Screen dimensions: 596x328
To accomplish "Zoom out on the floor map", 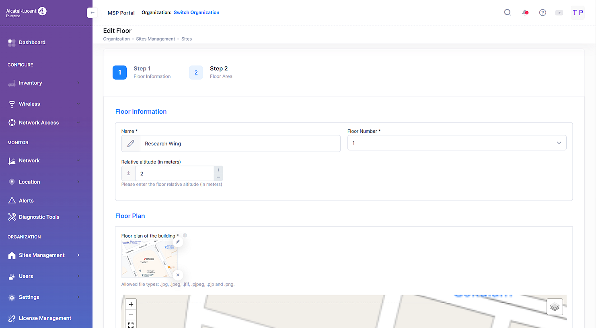I will tap(131, 315).
